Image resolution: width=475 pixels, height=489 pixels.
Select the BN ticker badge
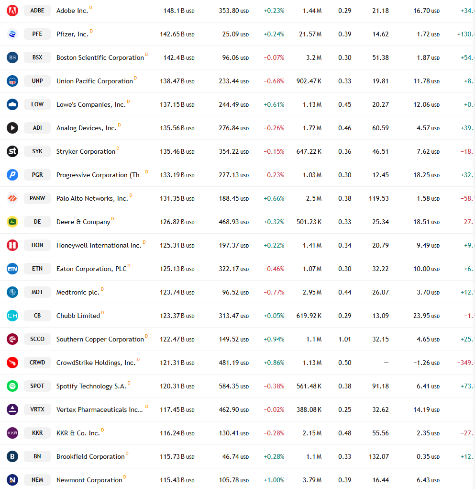coord(37,456)
